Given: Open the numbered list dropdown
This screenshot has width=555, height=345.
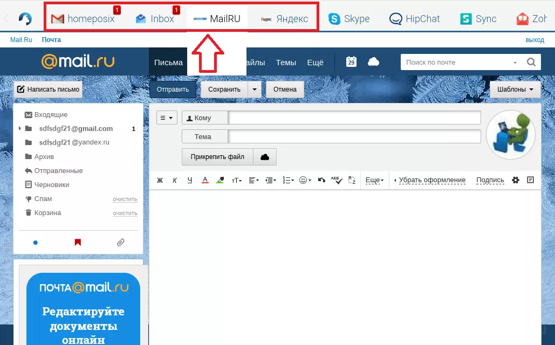Looking at the screenshot, I should tap(288, 181).
